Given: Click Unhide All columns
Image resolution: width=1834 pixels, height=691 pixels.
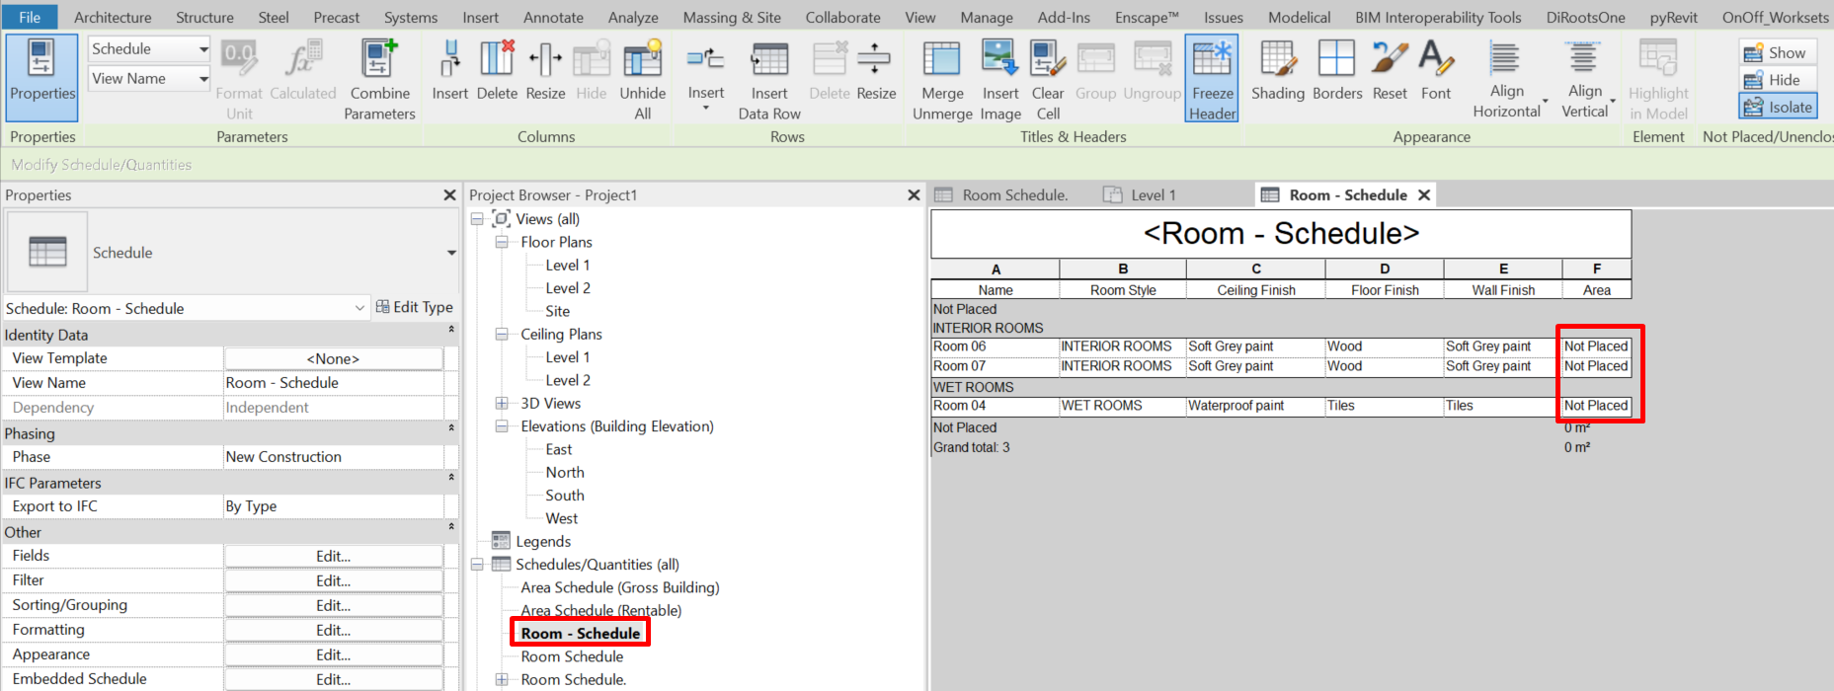Looking at the screenshot, I should click(x=643, y=78).
